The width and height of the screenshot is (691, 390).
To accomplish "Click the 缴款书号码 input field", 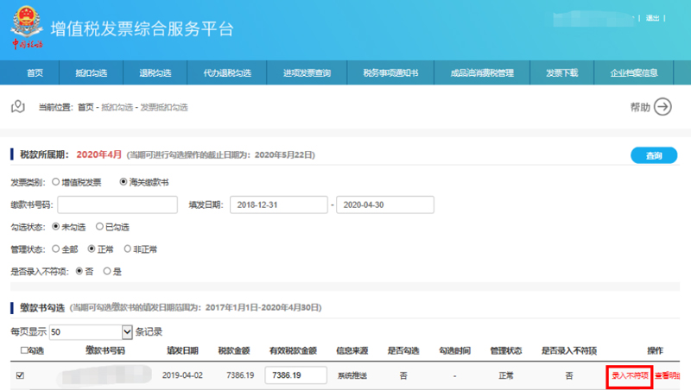I will (117, 204).
